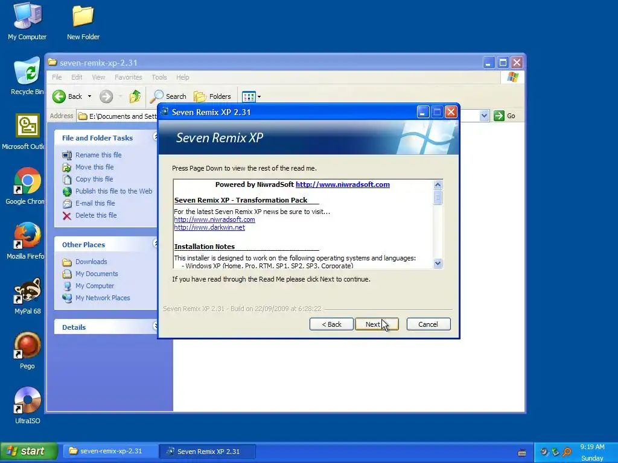Screen dimensions: 618x463
Task: Open View menu in Explorer
Action: 98,77
